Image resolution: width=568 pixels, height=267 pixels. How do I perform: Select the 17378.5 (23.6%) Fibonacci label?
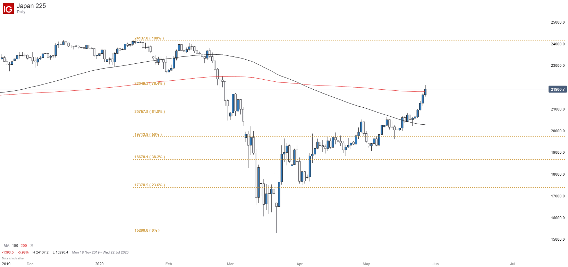click(150, 185)
